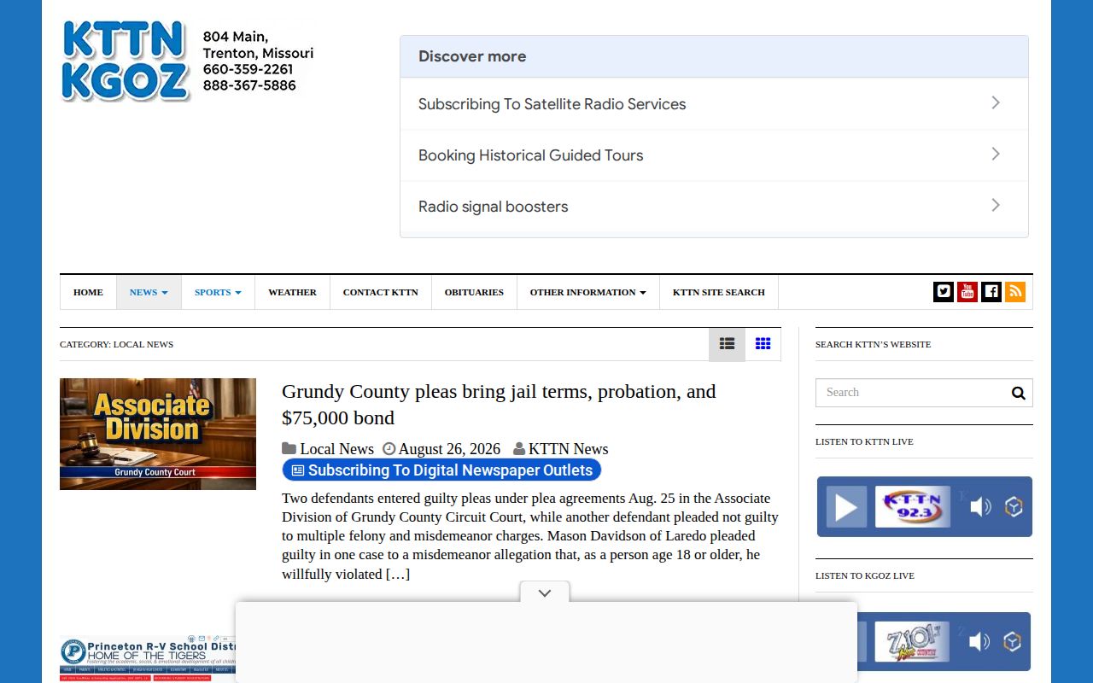Open the Associate Division court thumbnail
The height and width of the screenshot is (683, 1093).
(158, 434)
